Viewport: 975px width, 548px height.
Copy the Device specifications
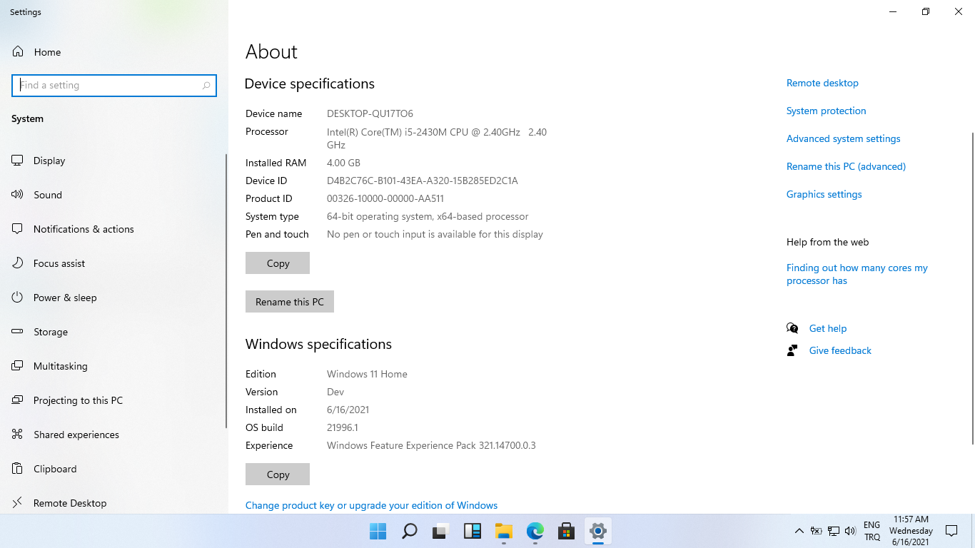point(278,263)
